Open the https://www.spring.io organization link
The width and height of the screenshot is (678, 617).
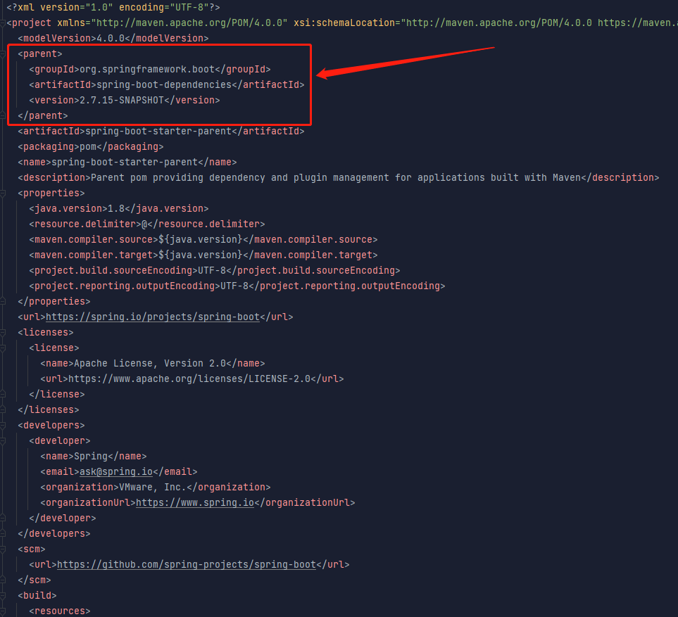tap(195, 502)
